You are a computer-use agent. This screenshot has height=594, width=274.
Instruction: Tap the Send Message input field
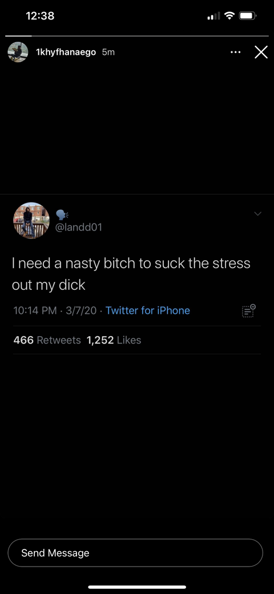pyautogui.click(x=135, y=553)
